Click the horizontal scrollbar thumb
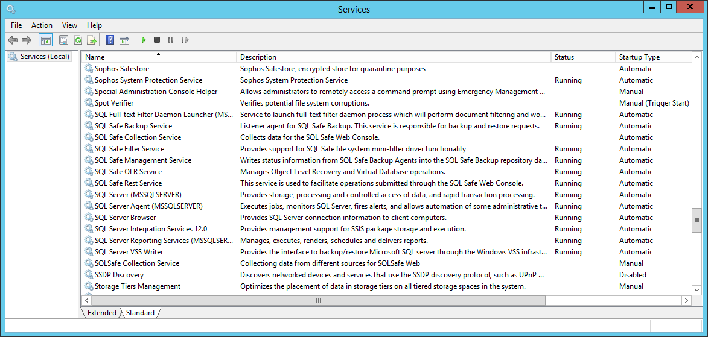 click(x=318, y=300)
